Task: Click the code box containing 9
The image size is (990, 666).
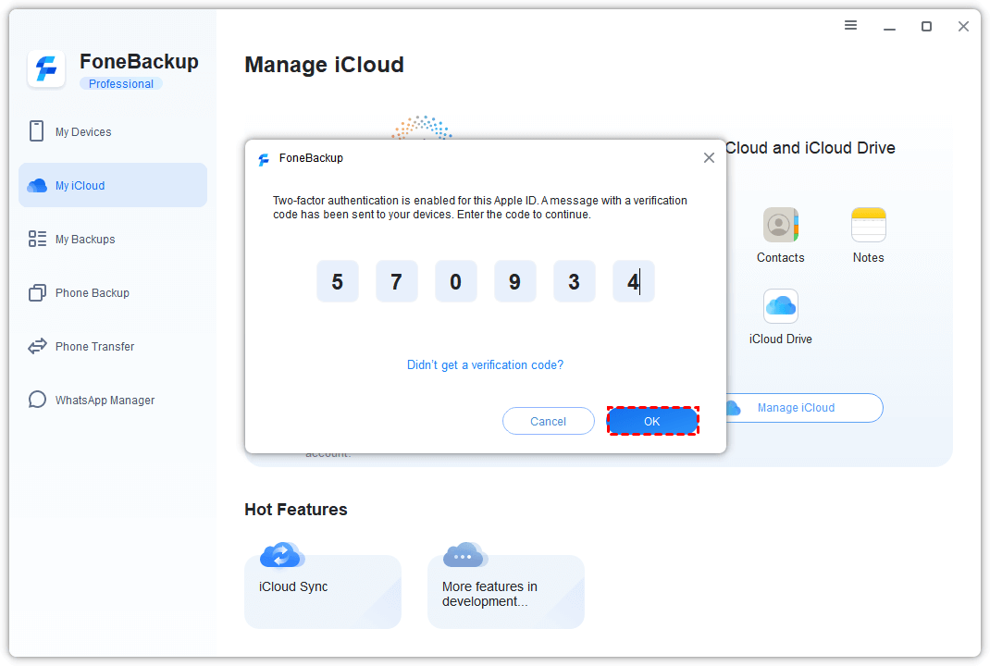Action: tap(515, 281)
